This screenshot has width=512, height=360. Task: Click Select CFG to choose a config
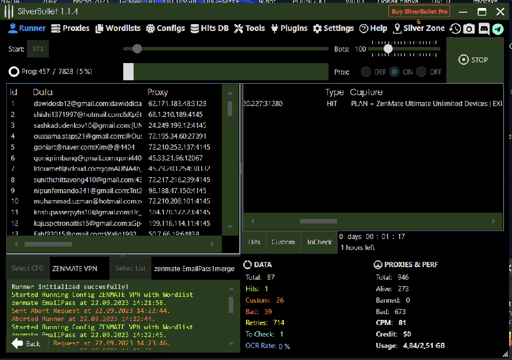click(x=28, y=268)
